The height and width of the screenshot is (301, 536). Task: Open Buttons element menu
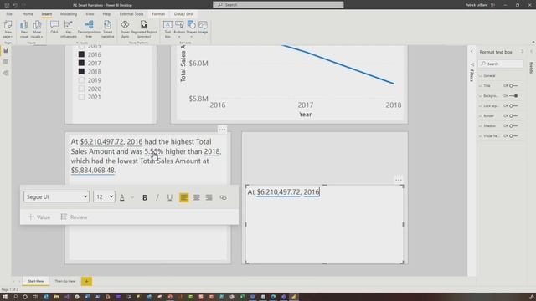coord(179,29)
